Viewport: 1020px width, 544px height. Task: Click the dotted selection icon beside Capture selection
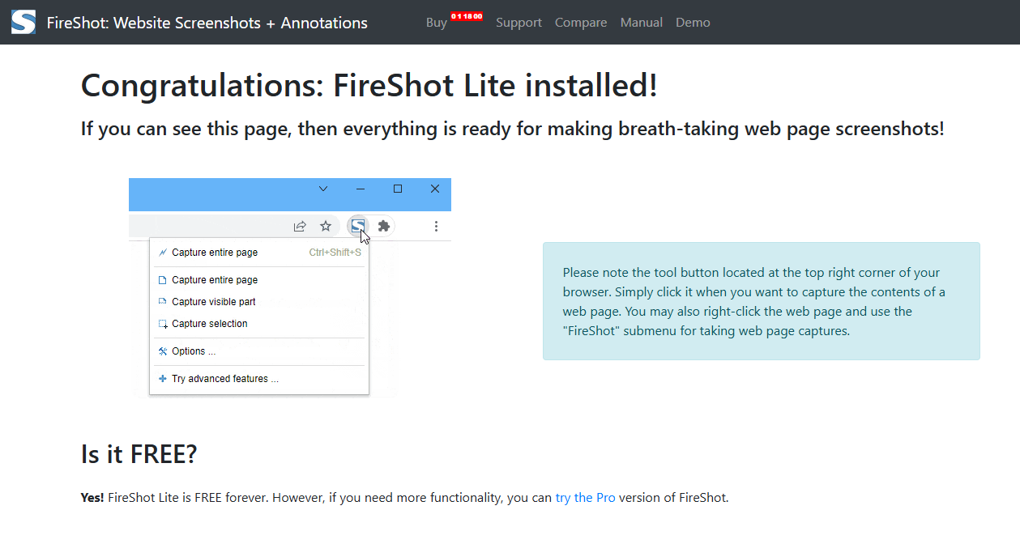coord(163,324)
